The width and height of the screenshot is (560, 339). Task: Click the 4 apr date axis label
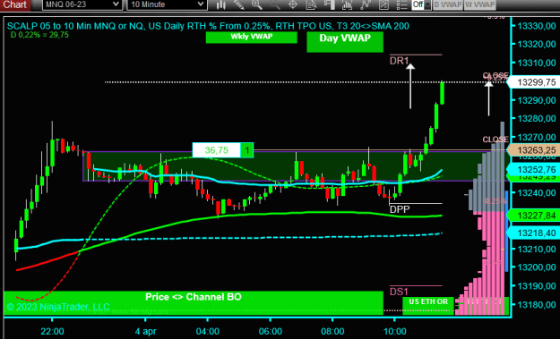[146, 331]
